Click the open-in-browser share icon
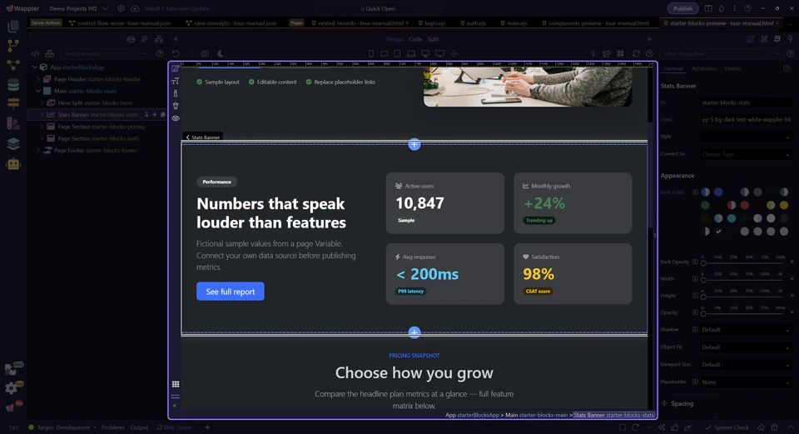This screenshot has height=434, width=799. (607, 53)
